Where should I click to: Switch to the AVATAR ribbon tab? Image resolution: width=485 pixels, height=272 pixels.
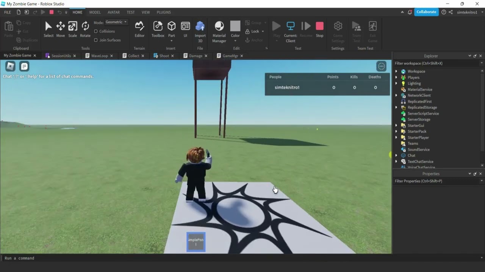(x=114, y=12)
